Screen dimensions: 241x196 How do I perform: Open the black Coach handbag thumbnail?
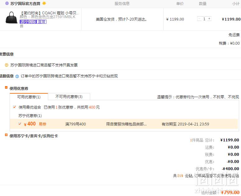click(12, 17)
